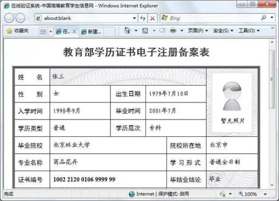Click the browser Back button
The image size is (279, 201).
pos(9,18)
